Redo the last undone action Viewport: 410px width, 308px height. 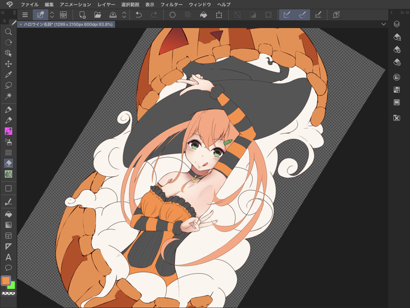pos(154,15)
